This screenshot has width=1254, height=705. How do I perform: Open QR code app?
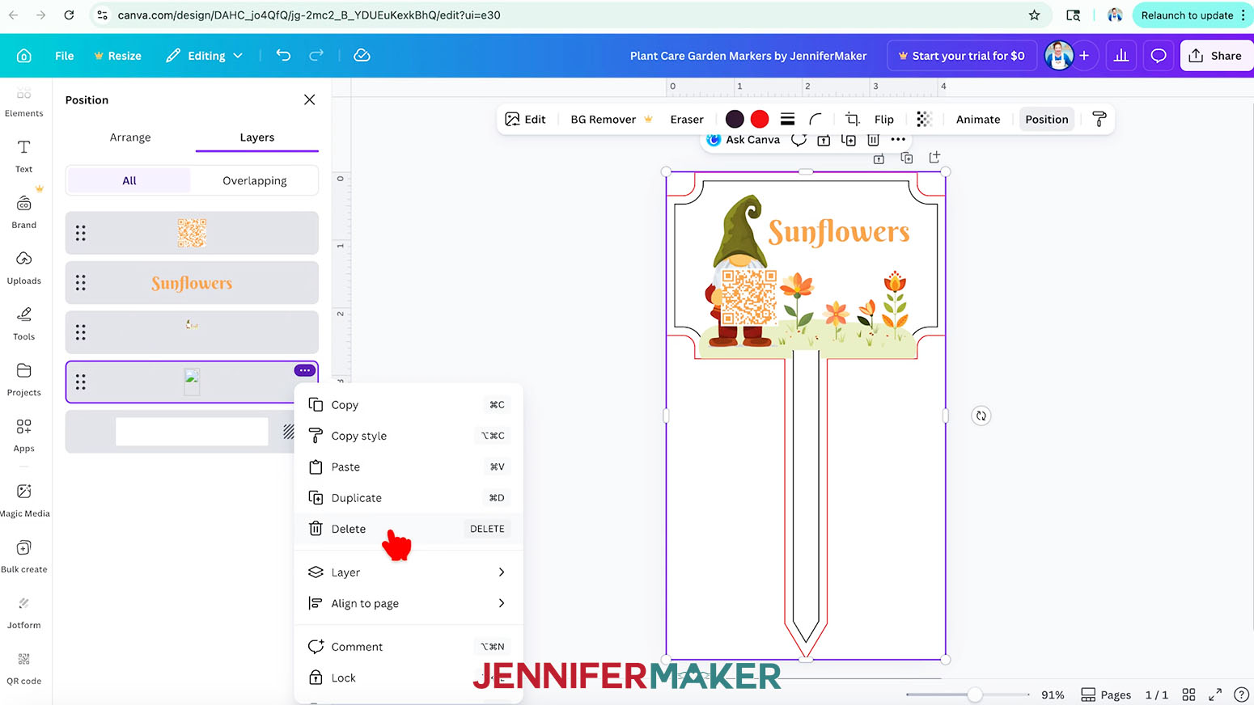coord(24,668)
